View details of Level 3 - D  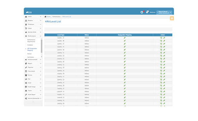coord(161,68)
